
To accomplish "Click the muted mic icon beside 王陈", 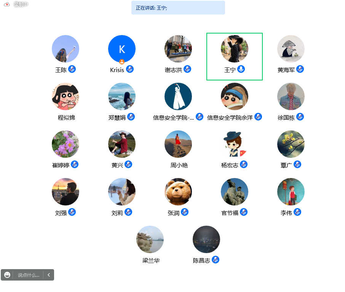I will point(72,69).
